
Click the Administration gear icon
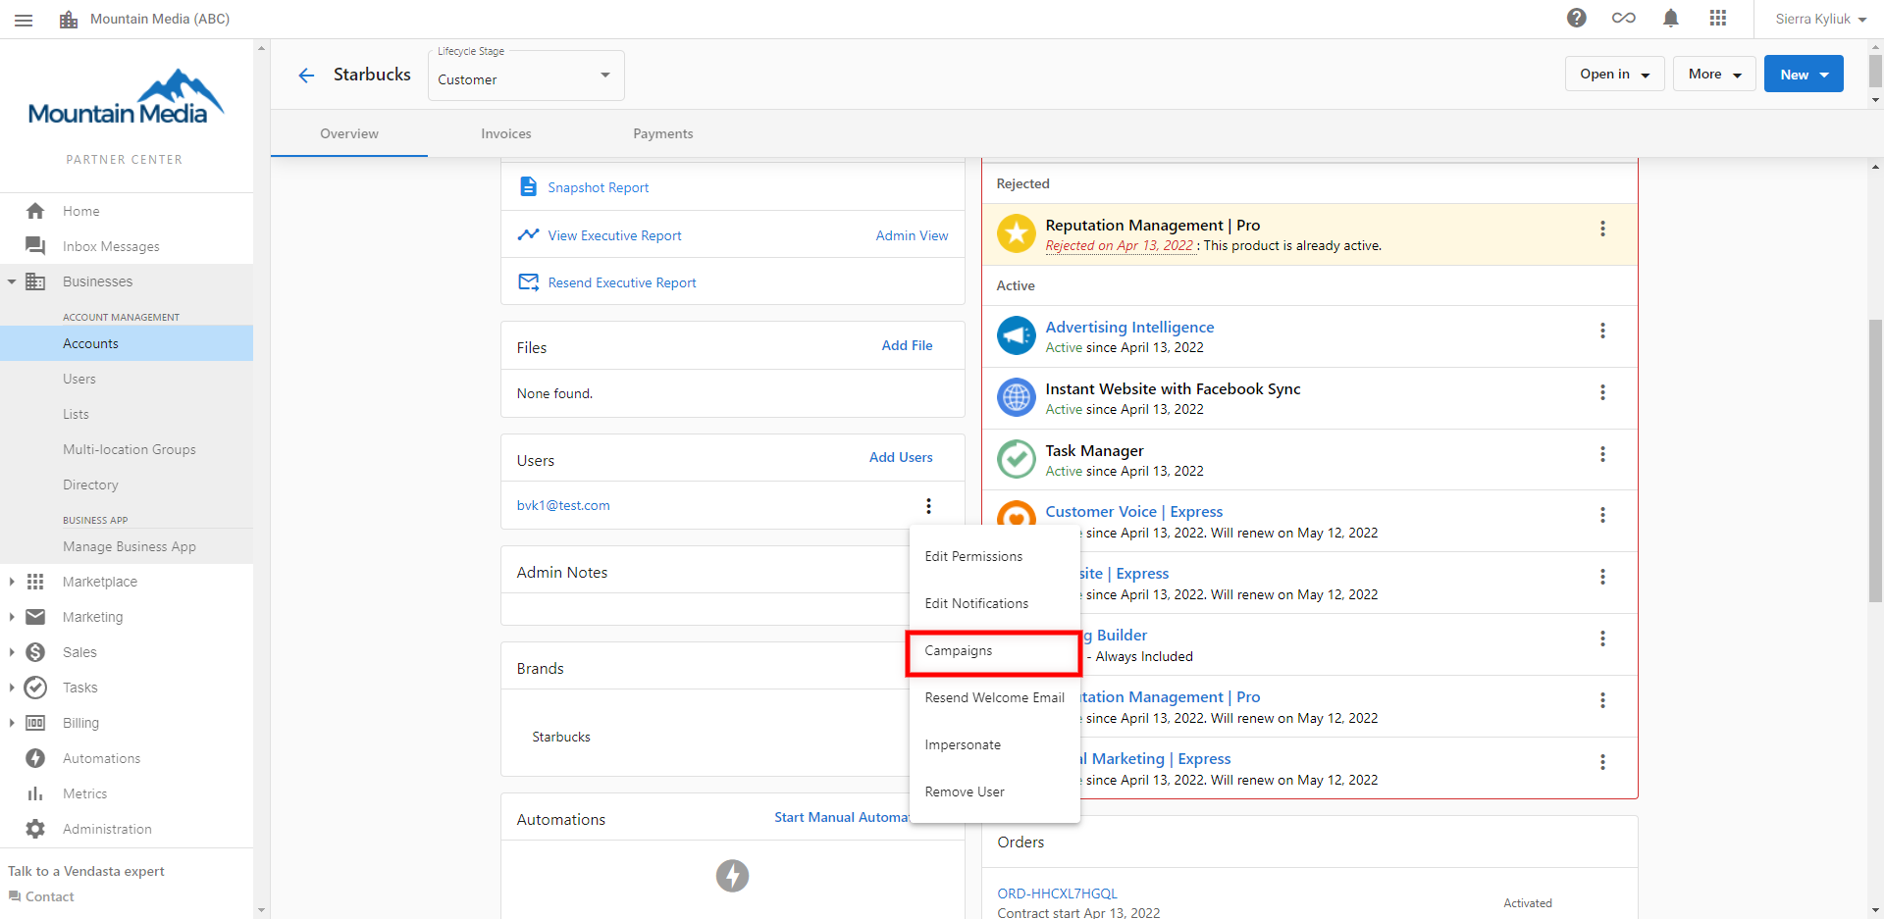click(x=35, y=829)
